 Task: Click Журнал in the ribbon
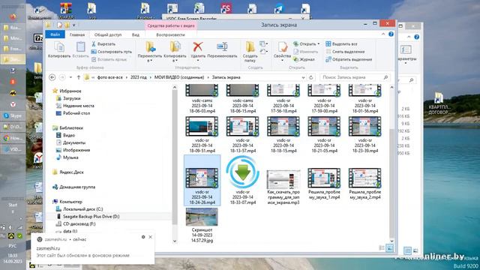[304, 59]
